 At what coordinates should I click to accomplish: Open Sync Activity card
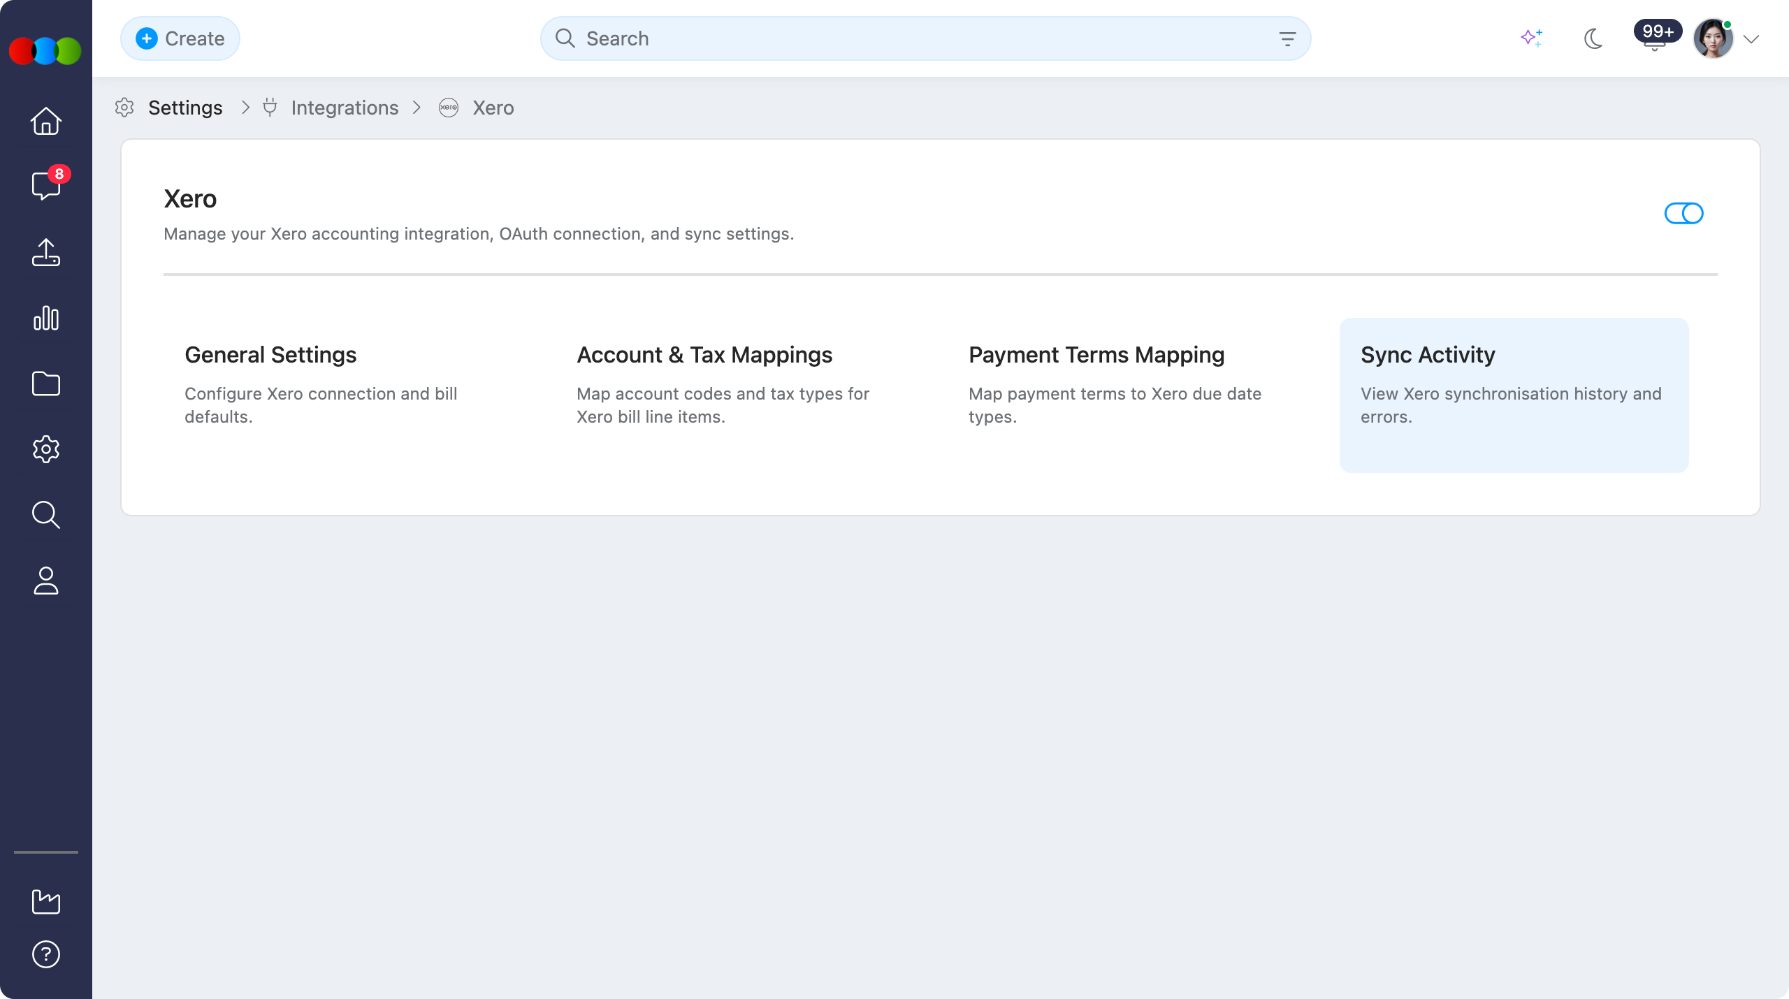(1514, 395)
